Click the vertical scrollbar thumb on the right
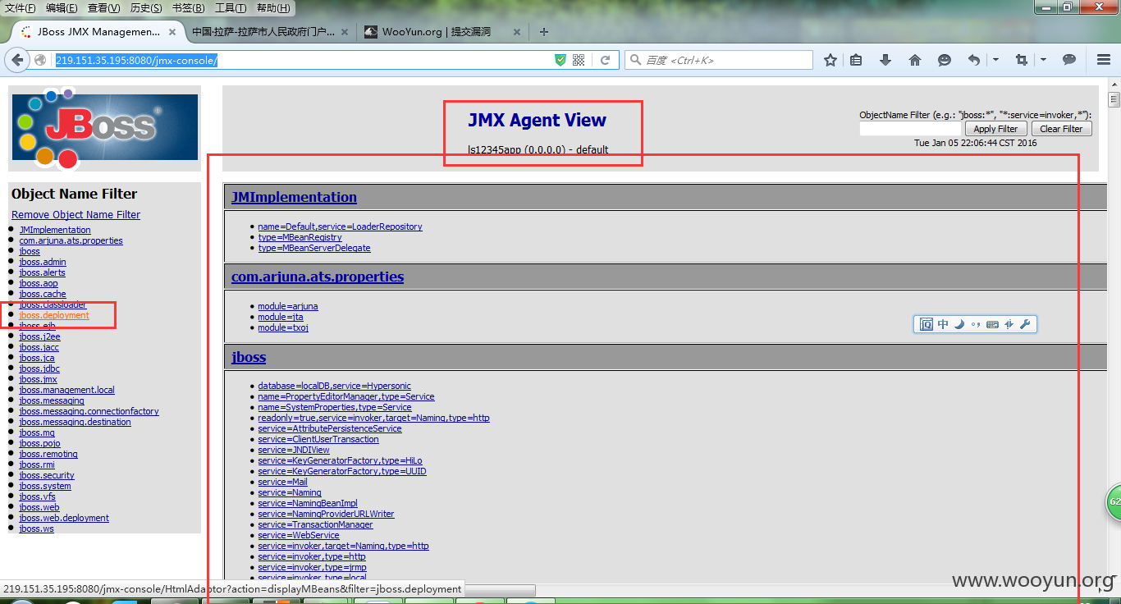 (1114, 100)
